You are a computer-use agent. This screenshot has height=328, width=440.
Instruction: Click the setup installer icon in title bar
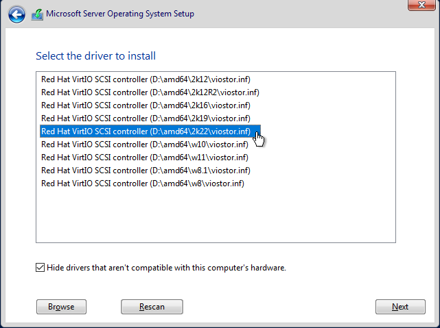click(x=37, y=14)
